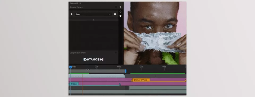255x97 pixels.
Task: Click the Swap marker end handle
Action: click(120, 84)
